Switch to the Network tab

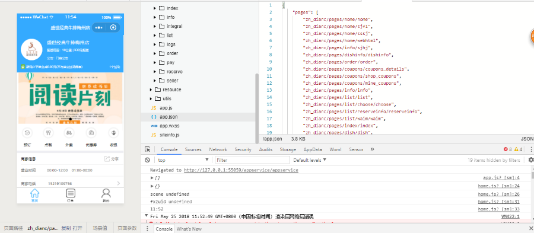point(218,149)
